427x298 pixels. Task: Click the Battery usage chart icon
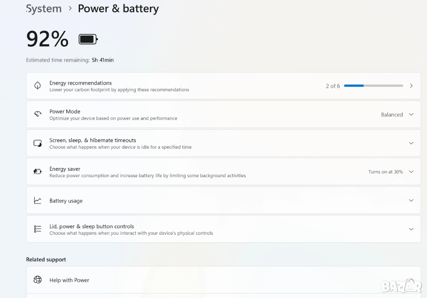[x=38, y=200]
